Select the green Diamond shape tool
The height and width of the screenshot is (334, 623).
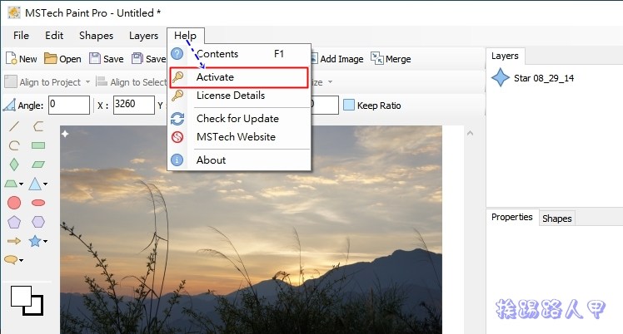click(x=14, y=164)
